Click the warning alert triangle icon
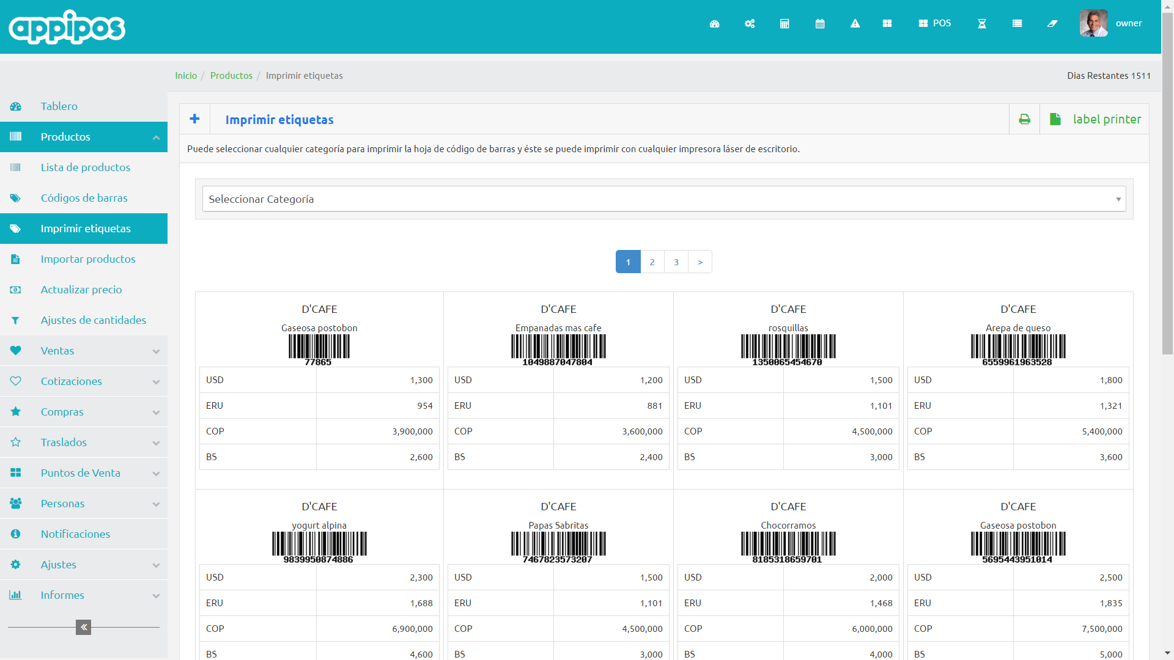The width and height of the screenshot is (1174, 660). (x=855, y=24)
